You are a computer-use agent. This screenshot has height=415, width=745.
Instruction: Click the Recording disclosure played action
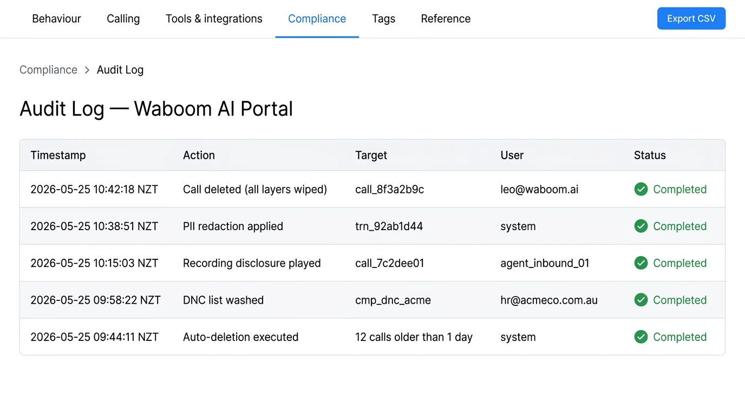(252, 263)
